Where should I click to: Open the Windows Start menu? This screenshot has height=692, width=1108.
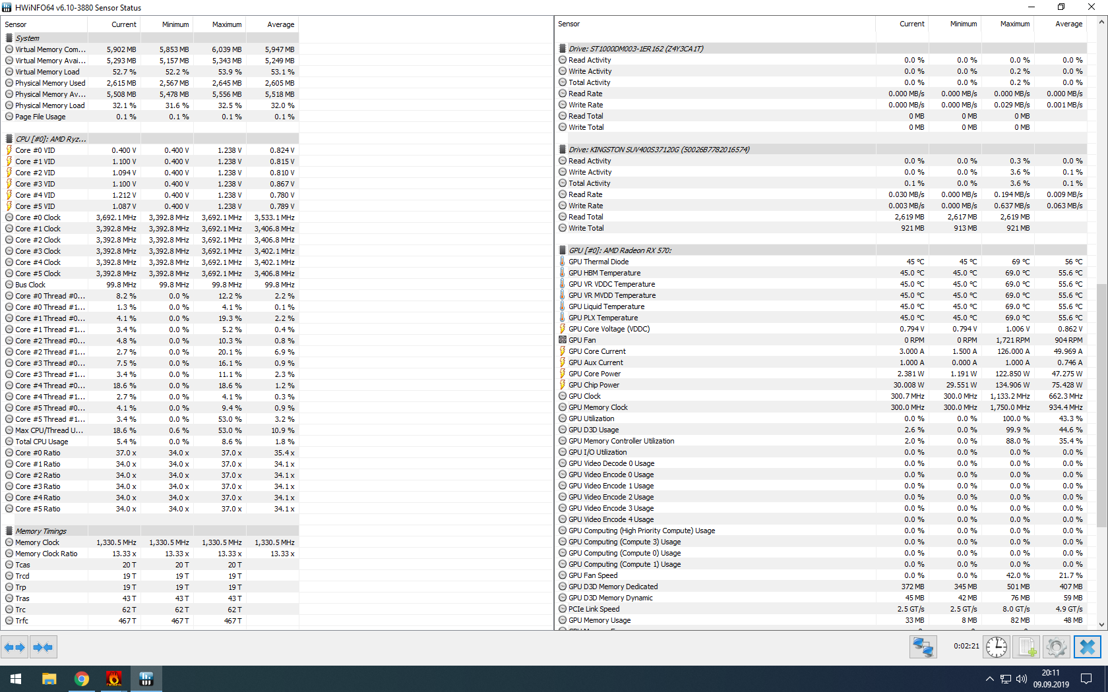click(16, 679)
